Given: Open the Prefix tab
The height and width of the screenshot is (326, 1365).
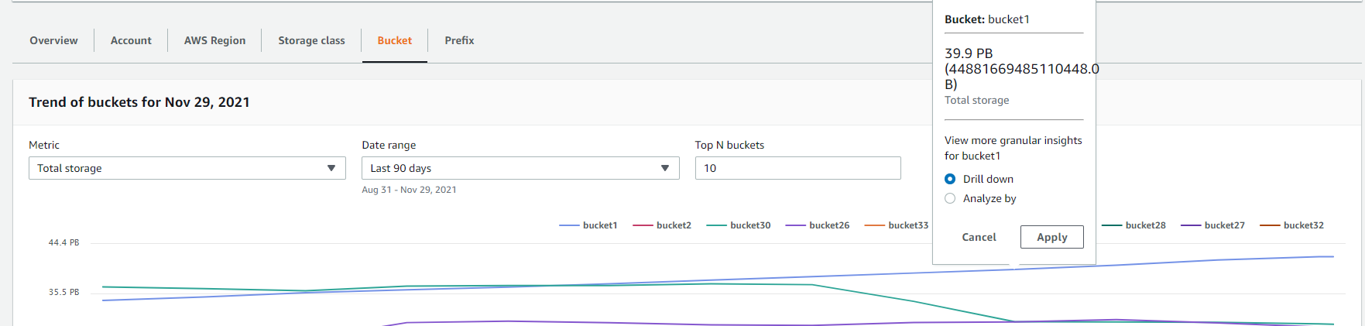Looking at the screenshot, I should pos(459,40).
